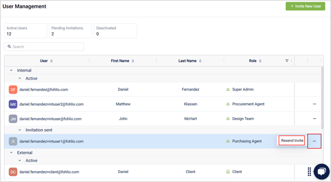Collapse the Internal group
The height and width of the screenshot is (182, 331).
point(11,70)
